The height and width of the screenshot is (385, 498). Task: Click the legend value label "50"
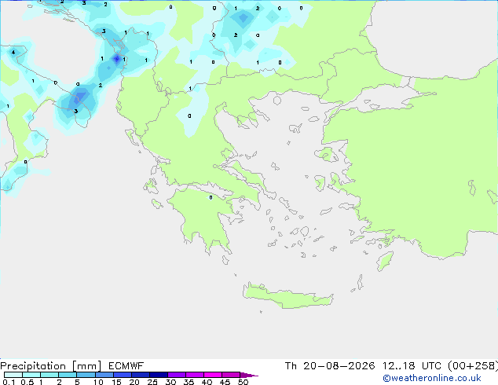click(244, 382)
